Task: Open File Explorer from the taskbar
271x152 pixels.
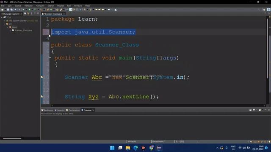Action: click(128, 148)
